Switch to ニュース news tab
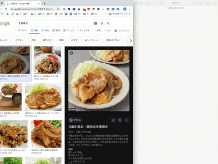218x164 pixels. (x=69, y=30)
